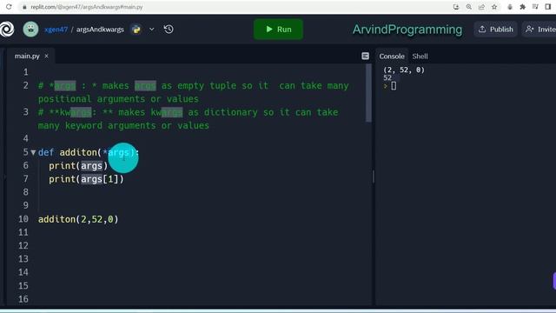Viewport: 556px width, 313px height.
Task: Click print(args[1]) code line
Action: click(86, 179)
